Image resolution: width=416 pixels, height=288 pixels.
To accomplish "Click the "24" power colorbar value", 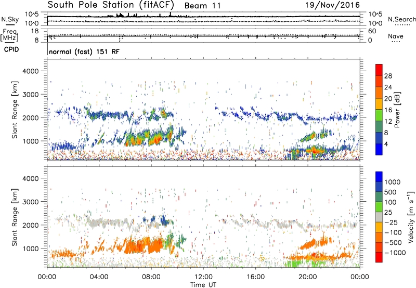I will click(x=388, y=87).
